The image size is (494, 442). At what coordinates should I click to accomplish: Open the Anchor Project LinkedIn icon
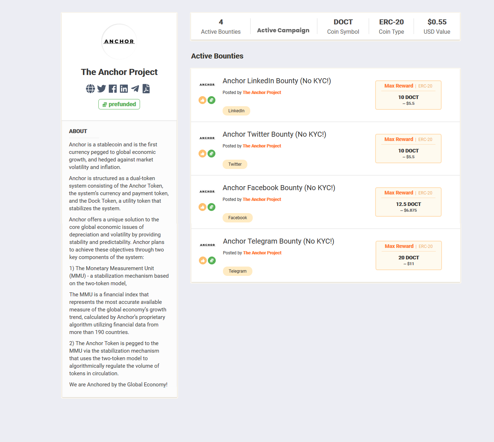[x=124, y=89]
